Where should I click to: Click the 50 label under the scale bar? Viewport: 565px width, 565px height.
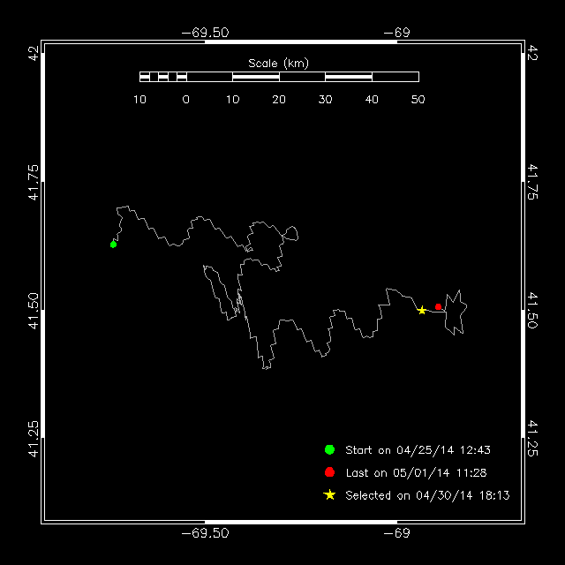[418, 100]
